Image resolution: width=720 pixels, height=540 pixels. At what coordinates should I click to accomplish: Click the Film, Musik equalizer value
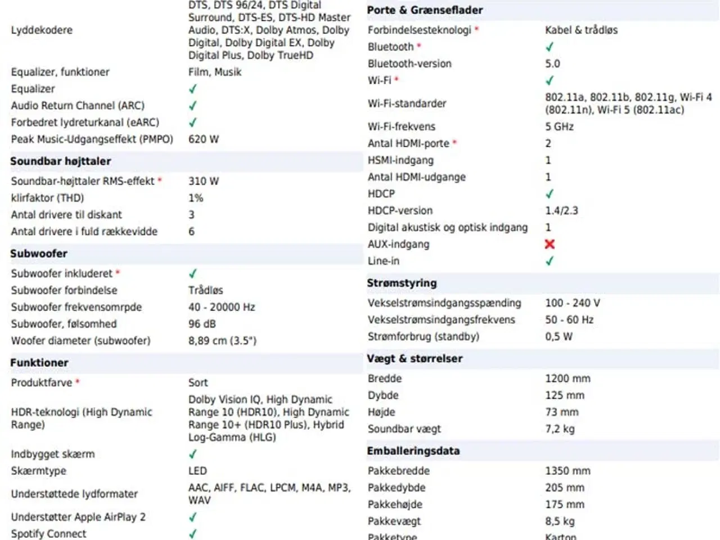215,72
